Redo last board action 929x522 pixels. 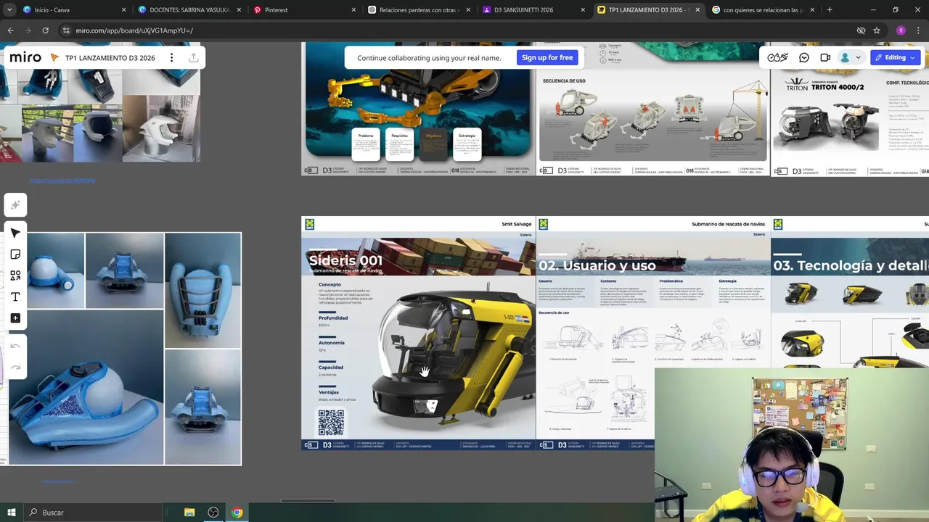click(15, 368)
